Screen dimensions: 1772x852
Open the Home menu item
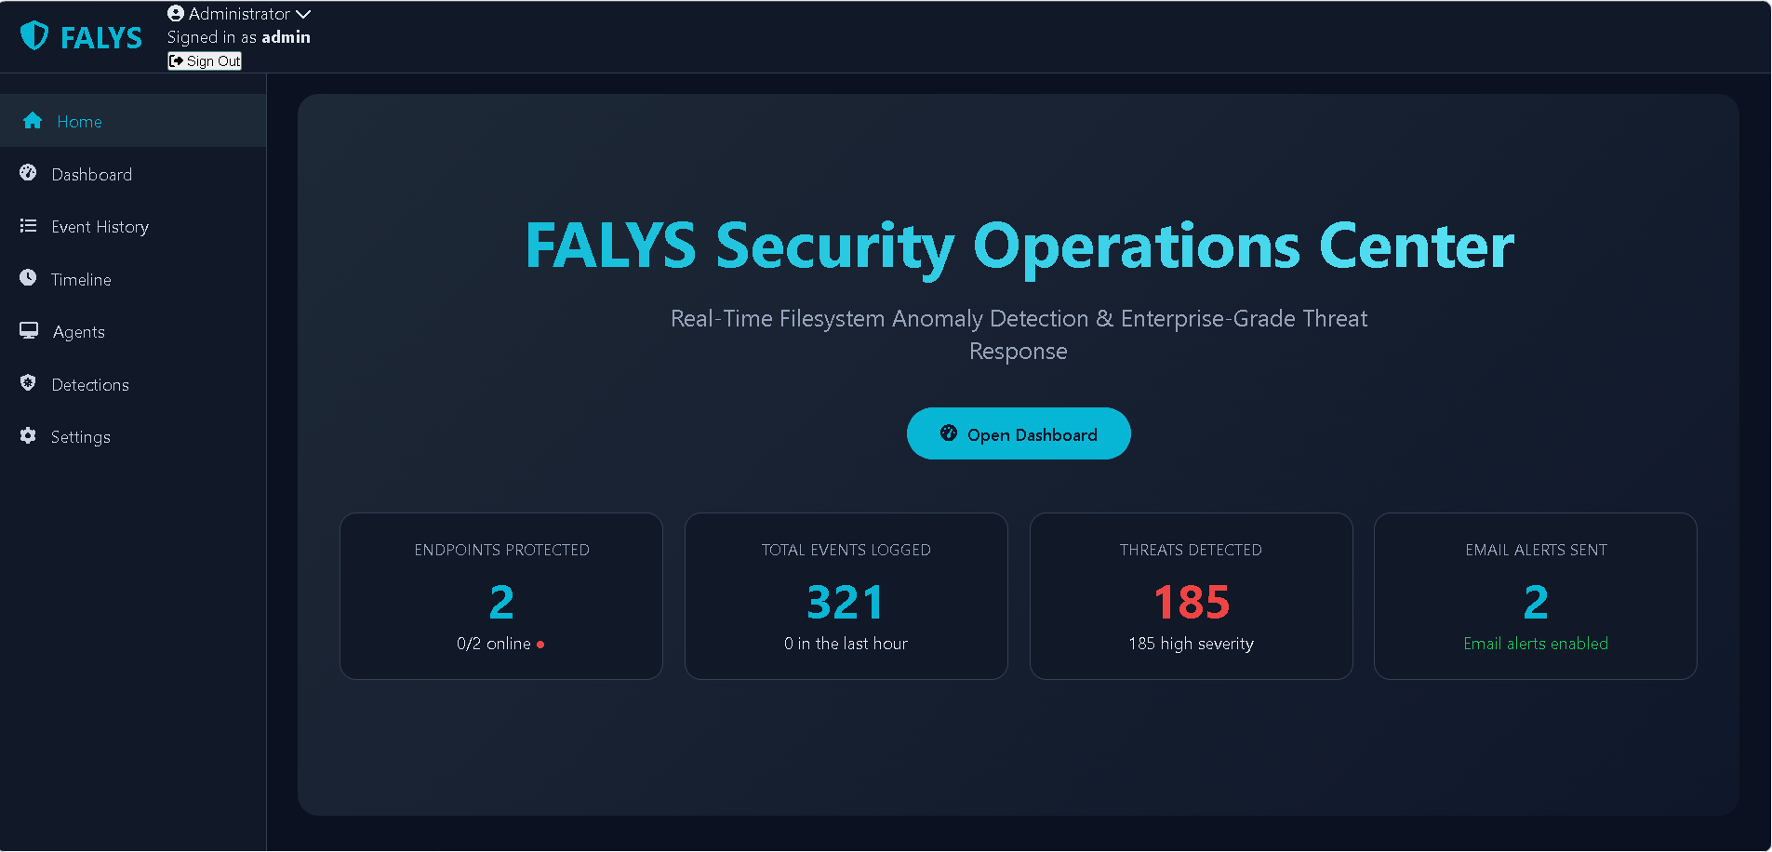click(x=133, y=121)
